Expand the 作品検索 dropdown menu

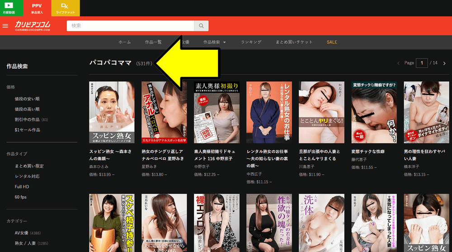coord(214,42)
